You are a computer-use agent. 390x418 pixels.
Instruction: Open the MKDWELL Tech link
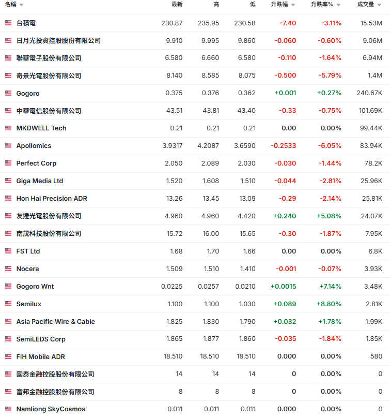tap(41, 128)
